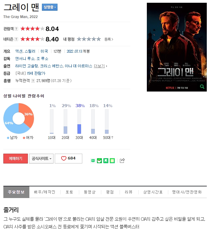Click the cumulative audience help question mark
Screen dimensions: 212x236
coord(33,81)
